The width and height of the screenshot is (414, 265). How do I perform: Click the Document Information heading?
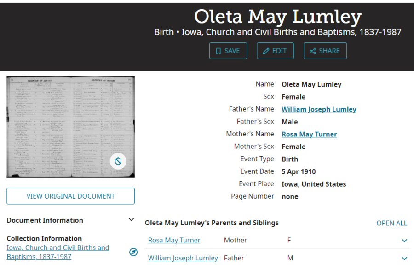pos(45,220)
